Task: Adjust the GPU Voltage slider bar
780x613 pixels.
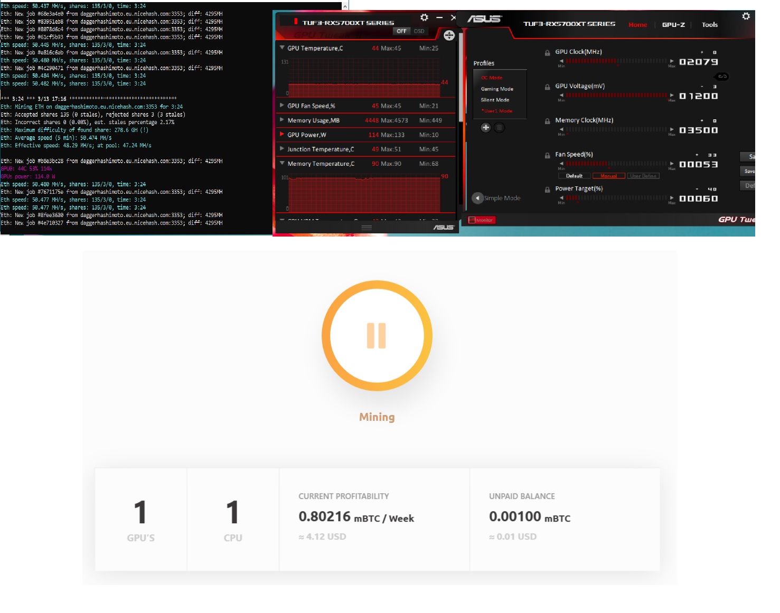Action: (617, 96)
